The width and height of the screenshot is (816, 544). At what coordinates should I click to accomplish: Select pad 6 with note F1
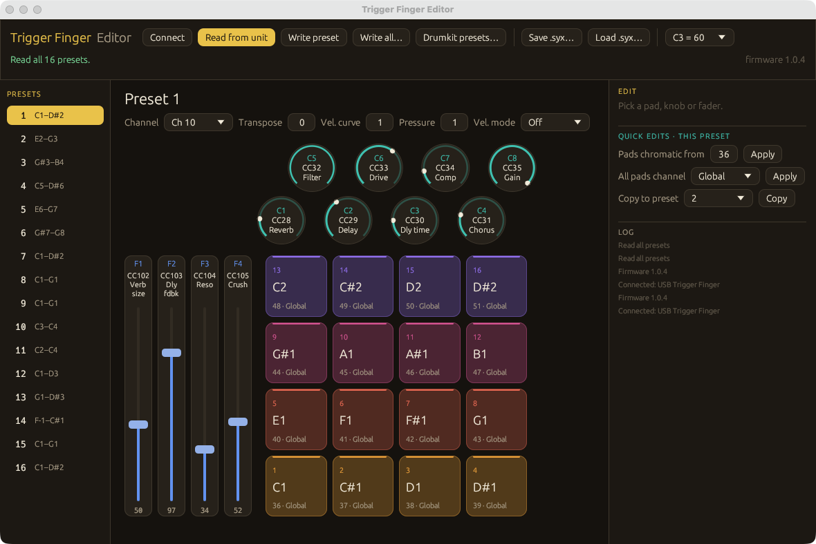(x=363, y=419)
